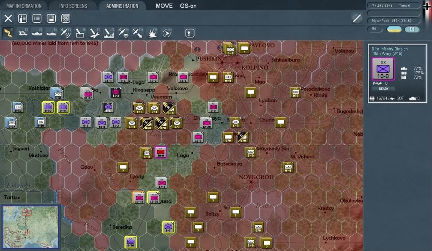
Task: Open the ADMINISTRATION tab
Action: pos(122,6)
